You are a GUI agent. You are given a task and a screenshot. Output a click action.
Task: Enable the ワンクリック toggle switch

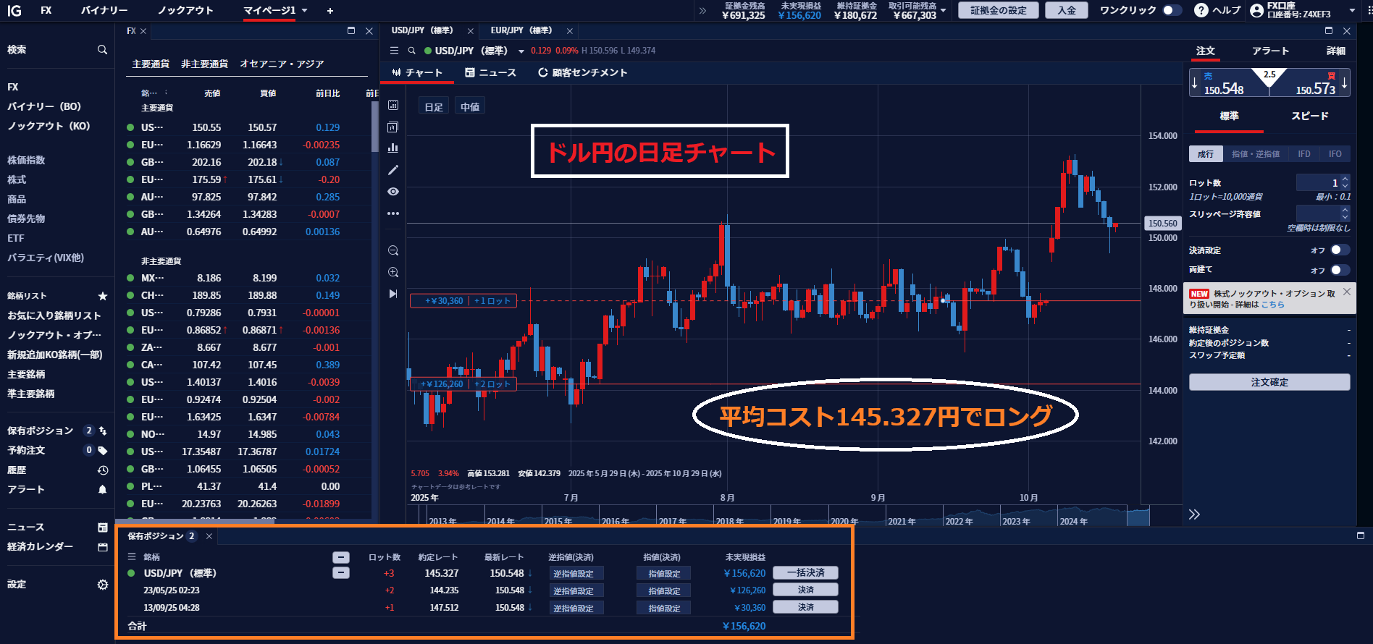(1172, 10)
